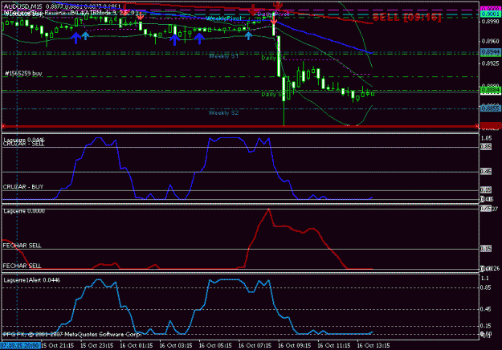This screenshot has width=502, height=350.
Task: Select the Daily Pivot line label
Action: (273, 14)
